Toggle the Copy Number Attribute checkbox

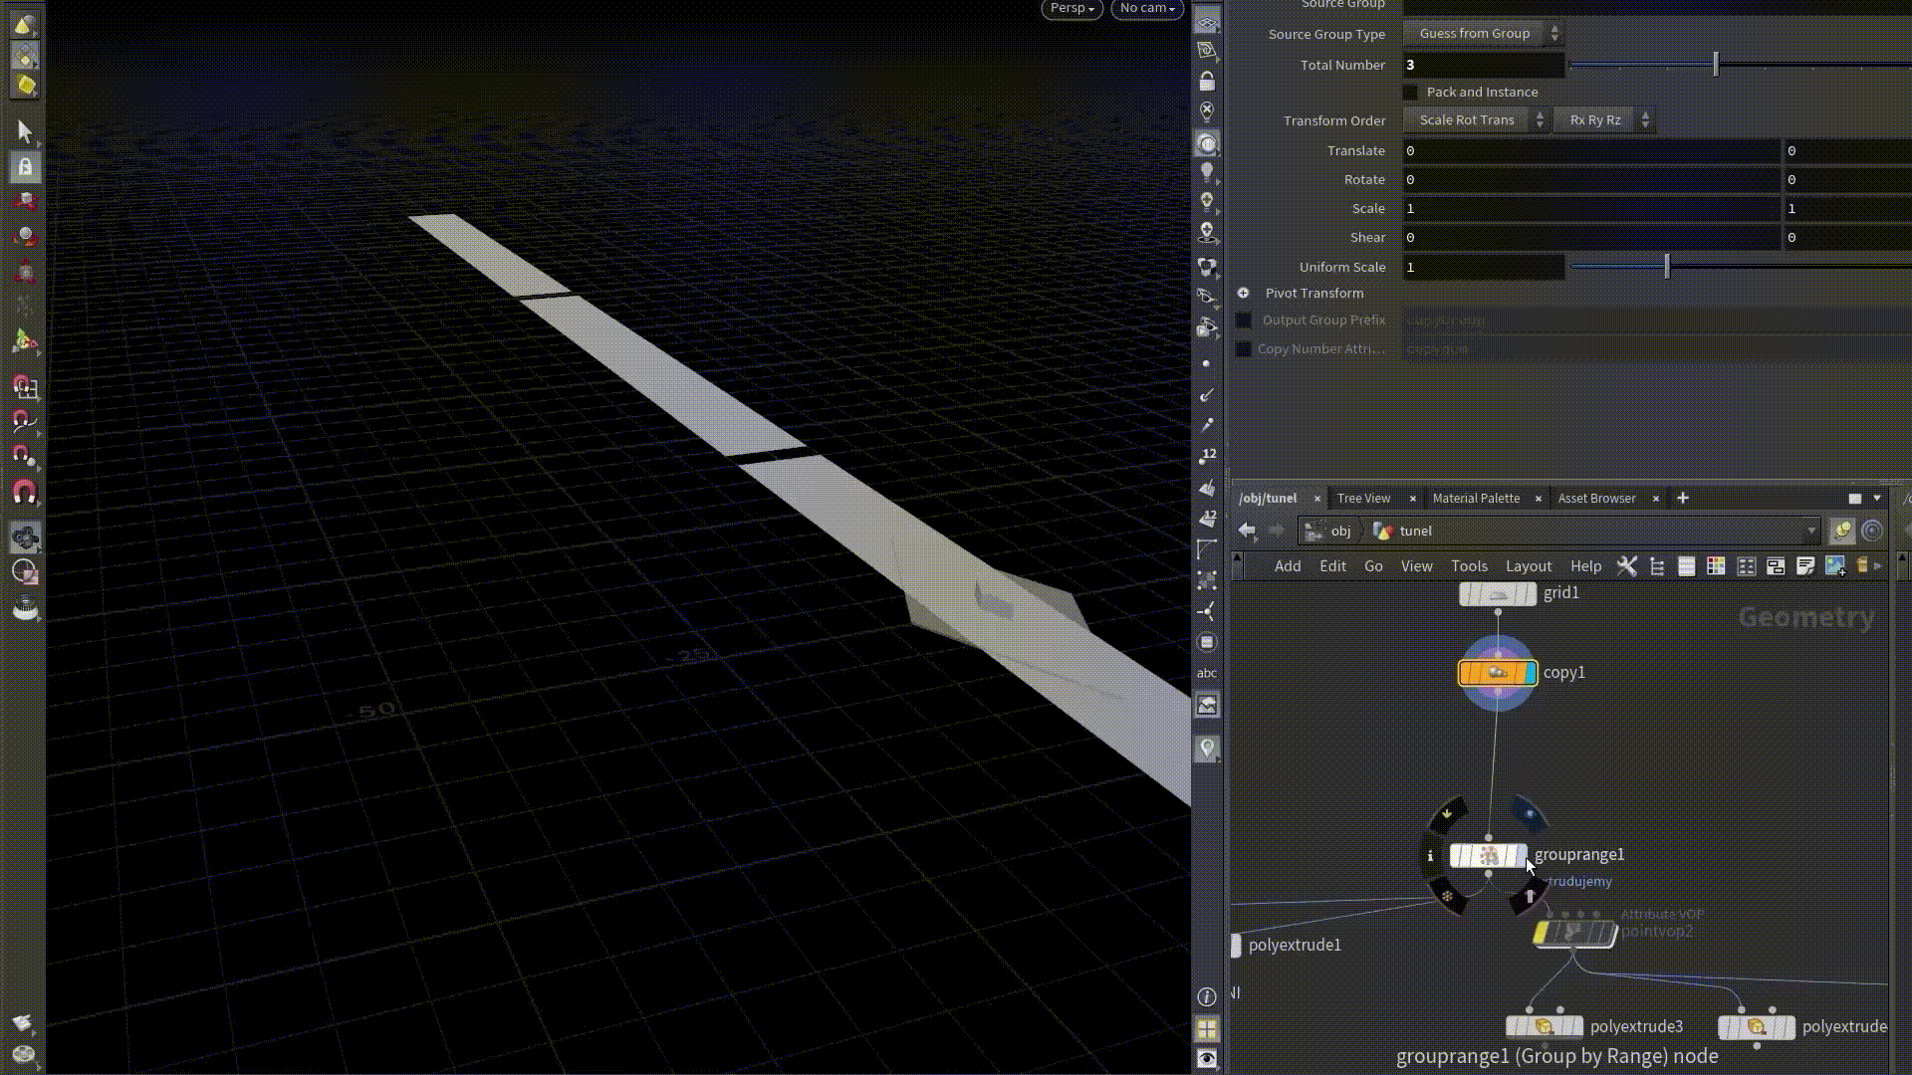click(x=1244, y=349)
